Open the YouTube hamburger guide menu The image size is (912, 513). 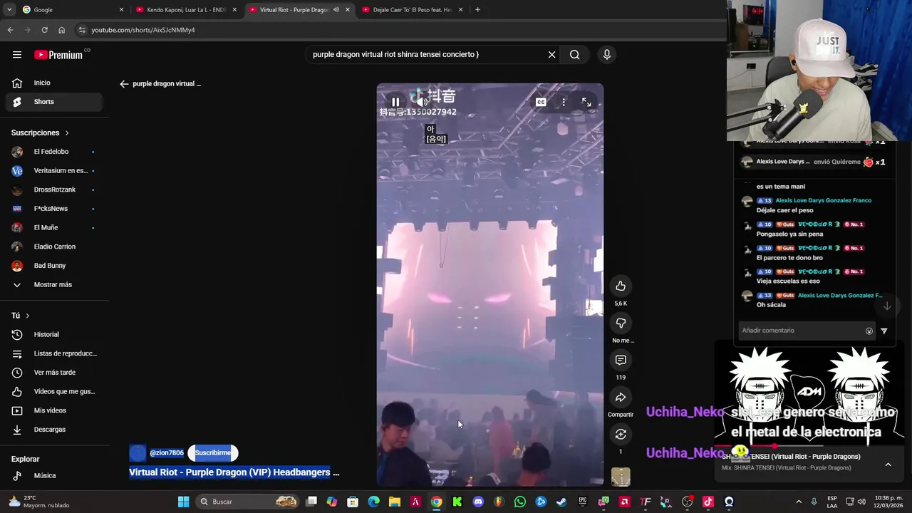coord(16,55)
